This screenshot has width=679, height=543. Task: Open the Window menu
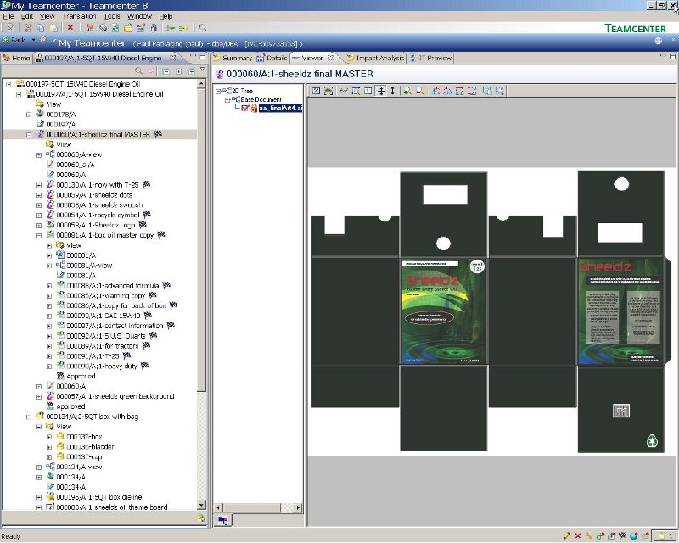[x=139, y=16]
